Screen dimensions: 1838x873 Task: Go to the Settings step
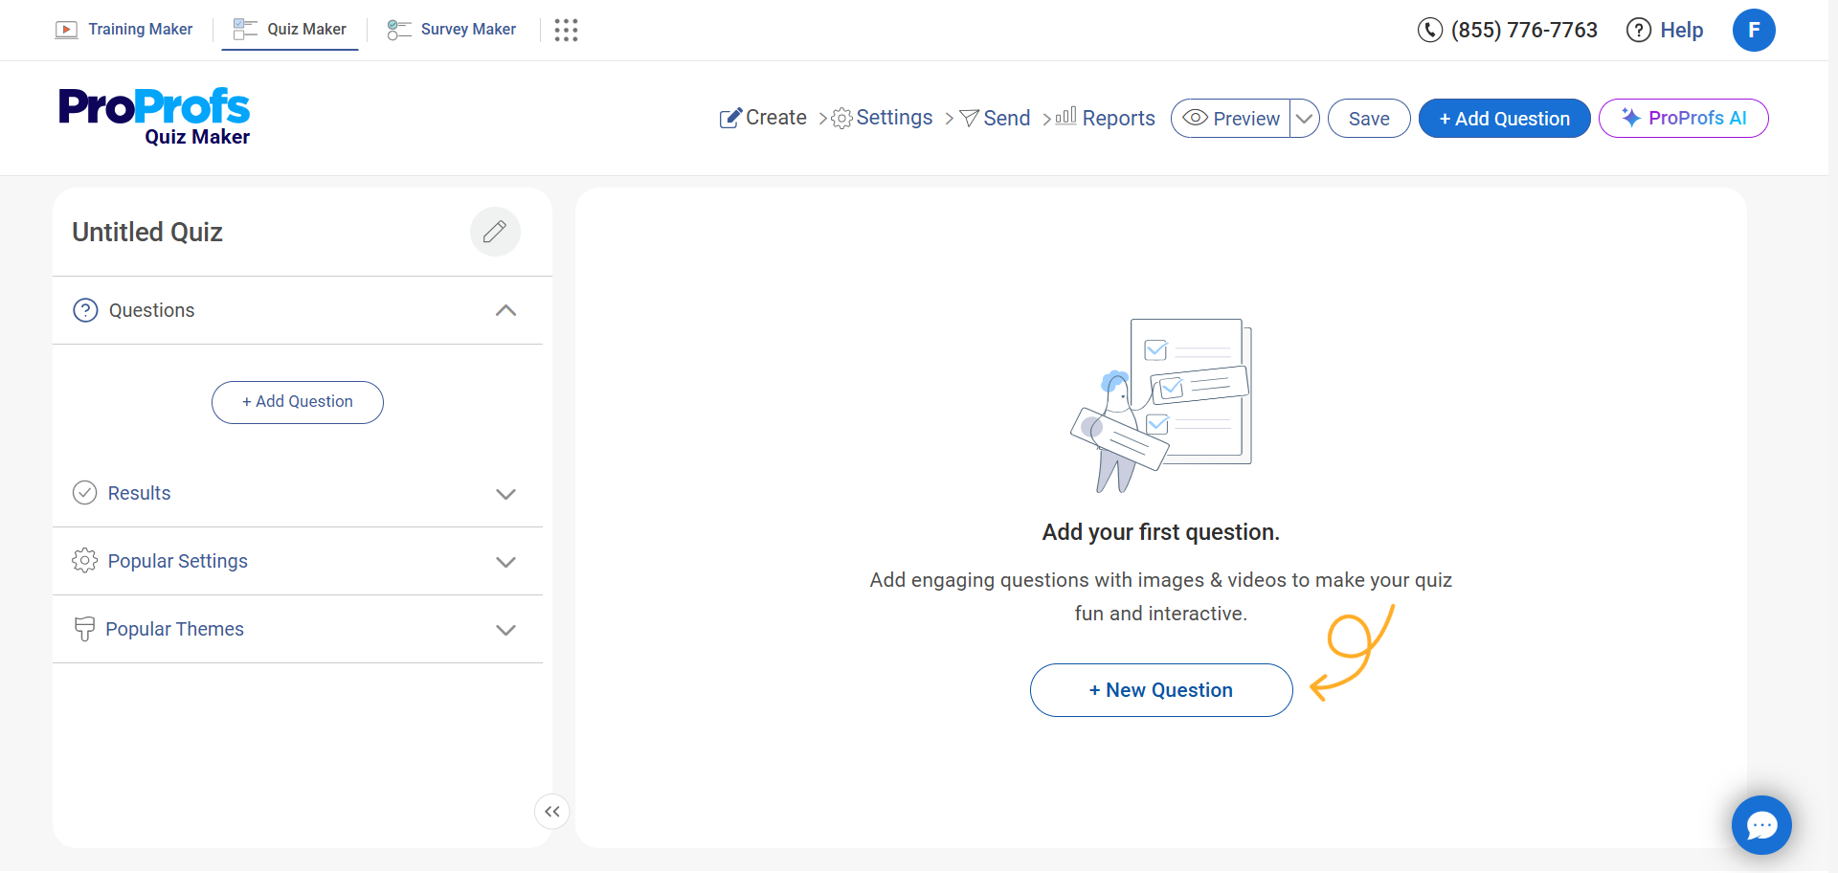coord(882,118)
